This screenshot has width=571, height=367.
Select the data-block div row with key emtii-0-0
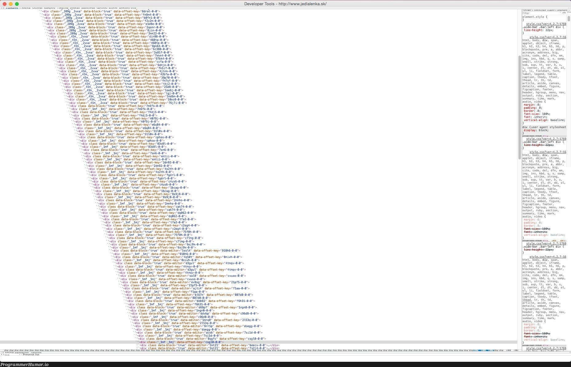(132, 156)
